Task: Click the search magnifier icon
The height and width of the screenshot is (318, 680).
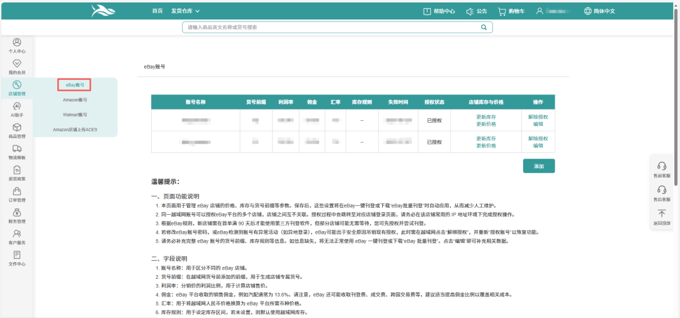Action: (x=484, y=28)
